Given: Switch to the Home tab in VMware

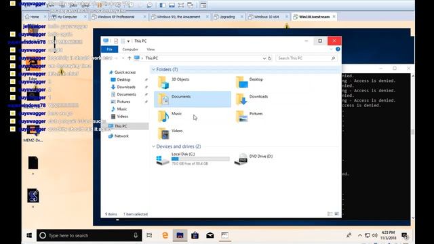Looking at the screenshot, I should click(34, 17).
